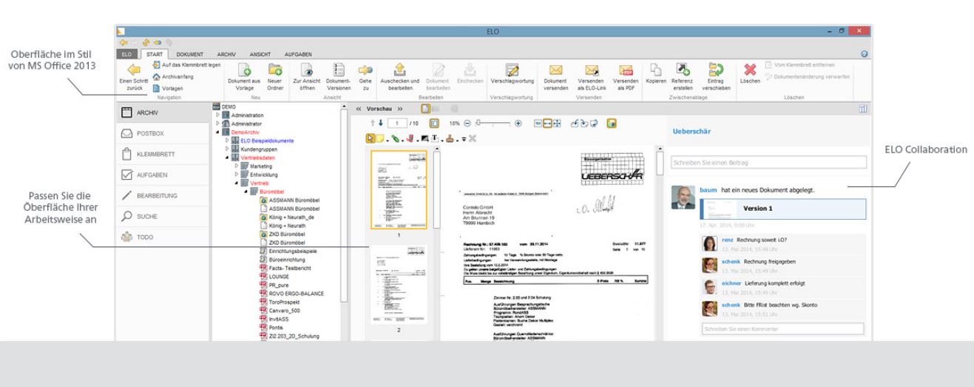
Task: Go to next page with down arrow
Action: pyautogui.click(x=382, y=124)
